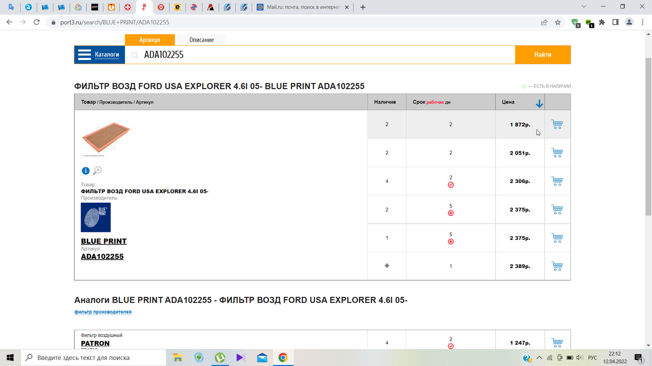Open the air filter product thumbnail
Screen dimensions: 652x366
(x=106, y=138)
